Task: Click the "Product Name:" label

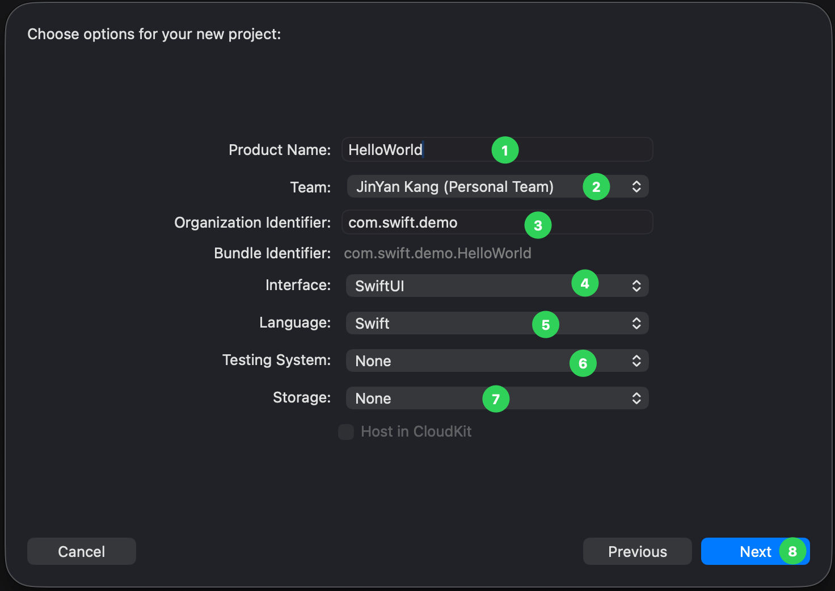Action: tap(280, 150)
